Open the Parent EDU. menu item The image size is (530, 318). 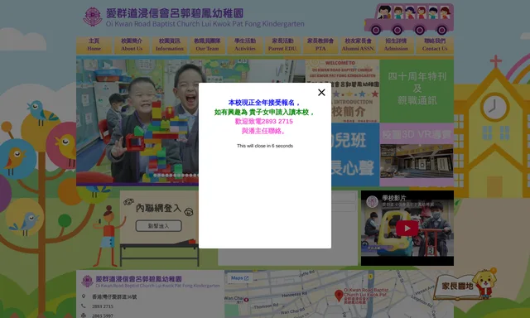[282, 45]
